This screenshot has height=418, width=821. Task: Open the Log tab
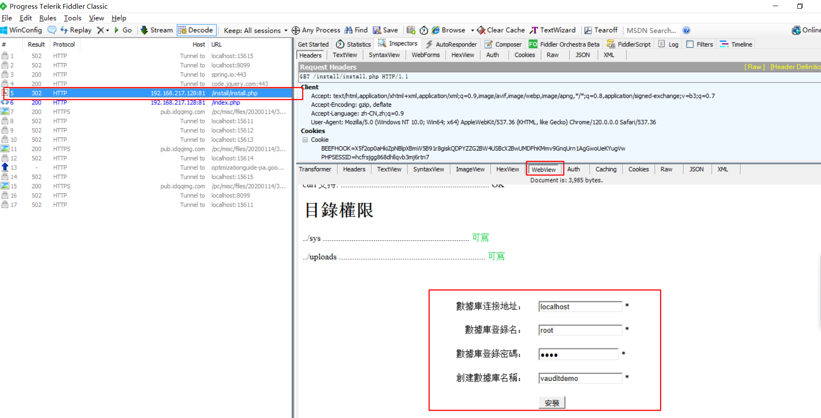coord(669,44)
